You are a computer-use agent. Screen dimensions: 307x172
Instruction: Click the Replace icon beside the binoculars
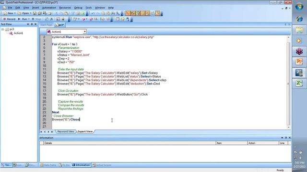[118, 13]
